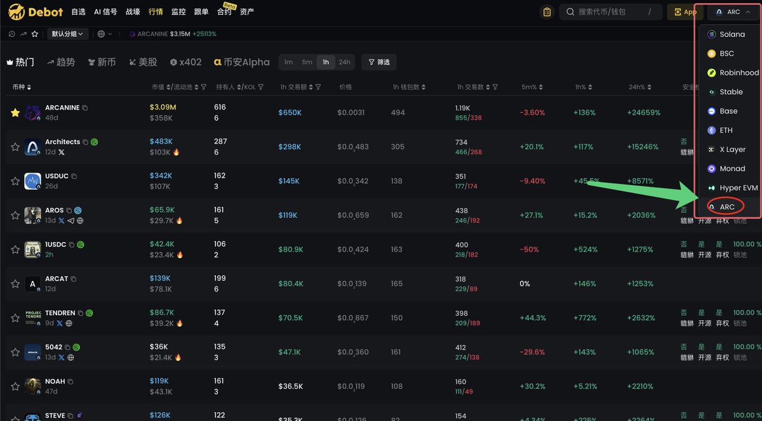Open the X link under AROS

pos(61,221)
